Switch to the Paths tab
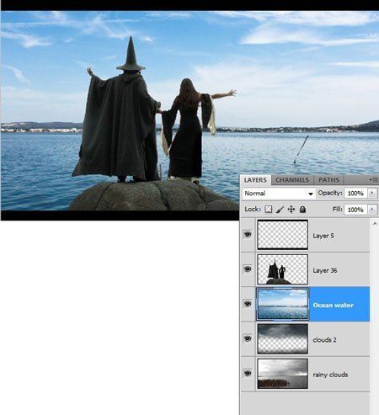This screenshot has height=415, width=379. [328, 180]
